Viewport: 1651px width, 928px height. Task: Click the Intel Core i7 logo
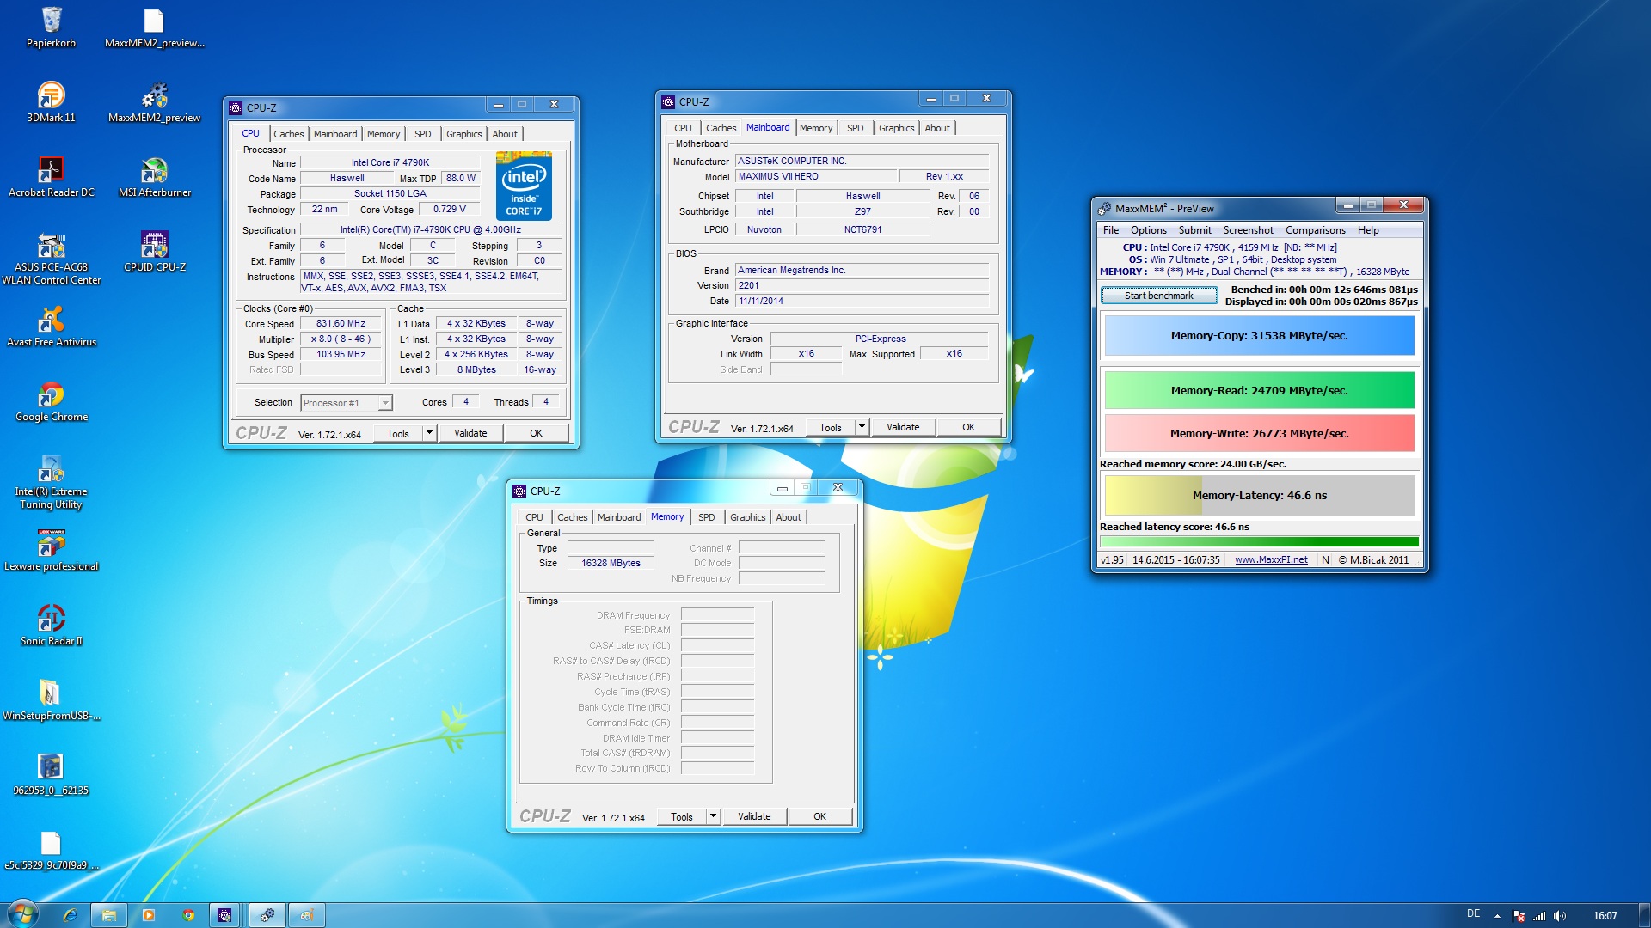tap(524, 186)
